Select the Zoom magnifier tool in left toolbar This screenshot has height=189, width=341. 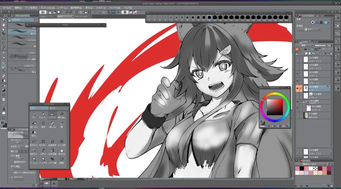click(4, 20)
